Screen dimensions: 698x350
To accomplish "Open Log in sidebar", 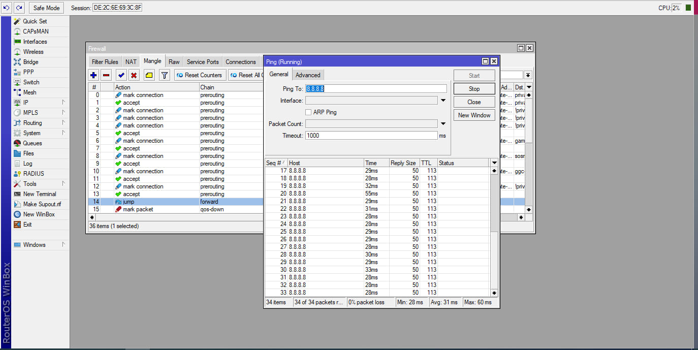I will point(27,164).
